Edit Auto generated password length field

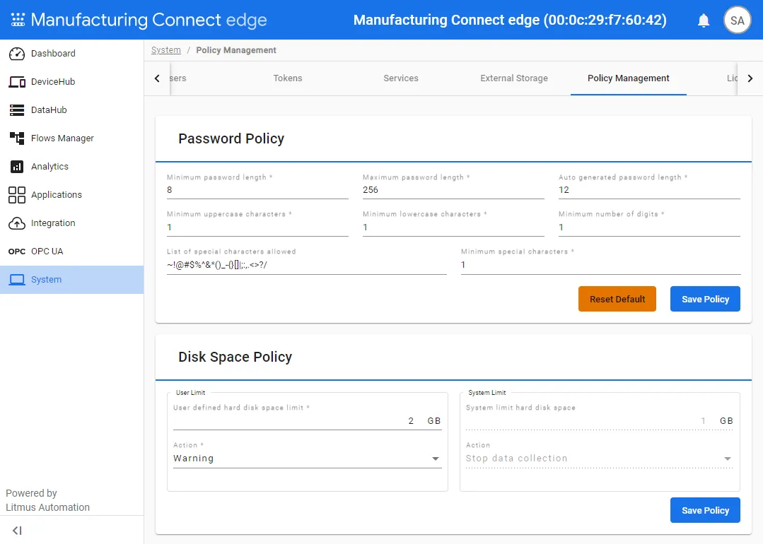pos(649,189)
